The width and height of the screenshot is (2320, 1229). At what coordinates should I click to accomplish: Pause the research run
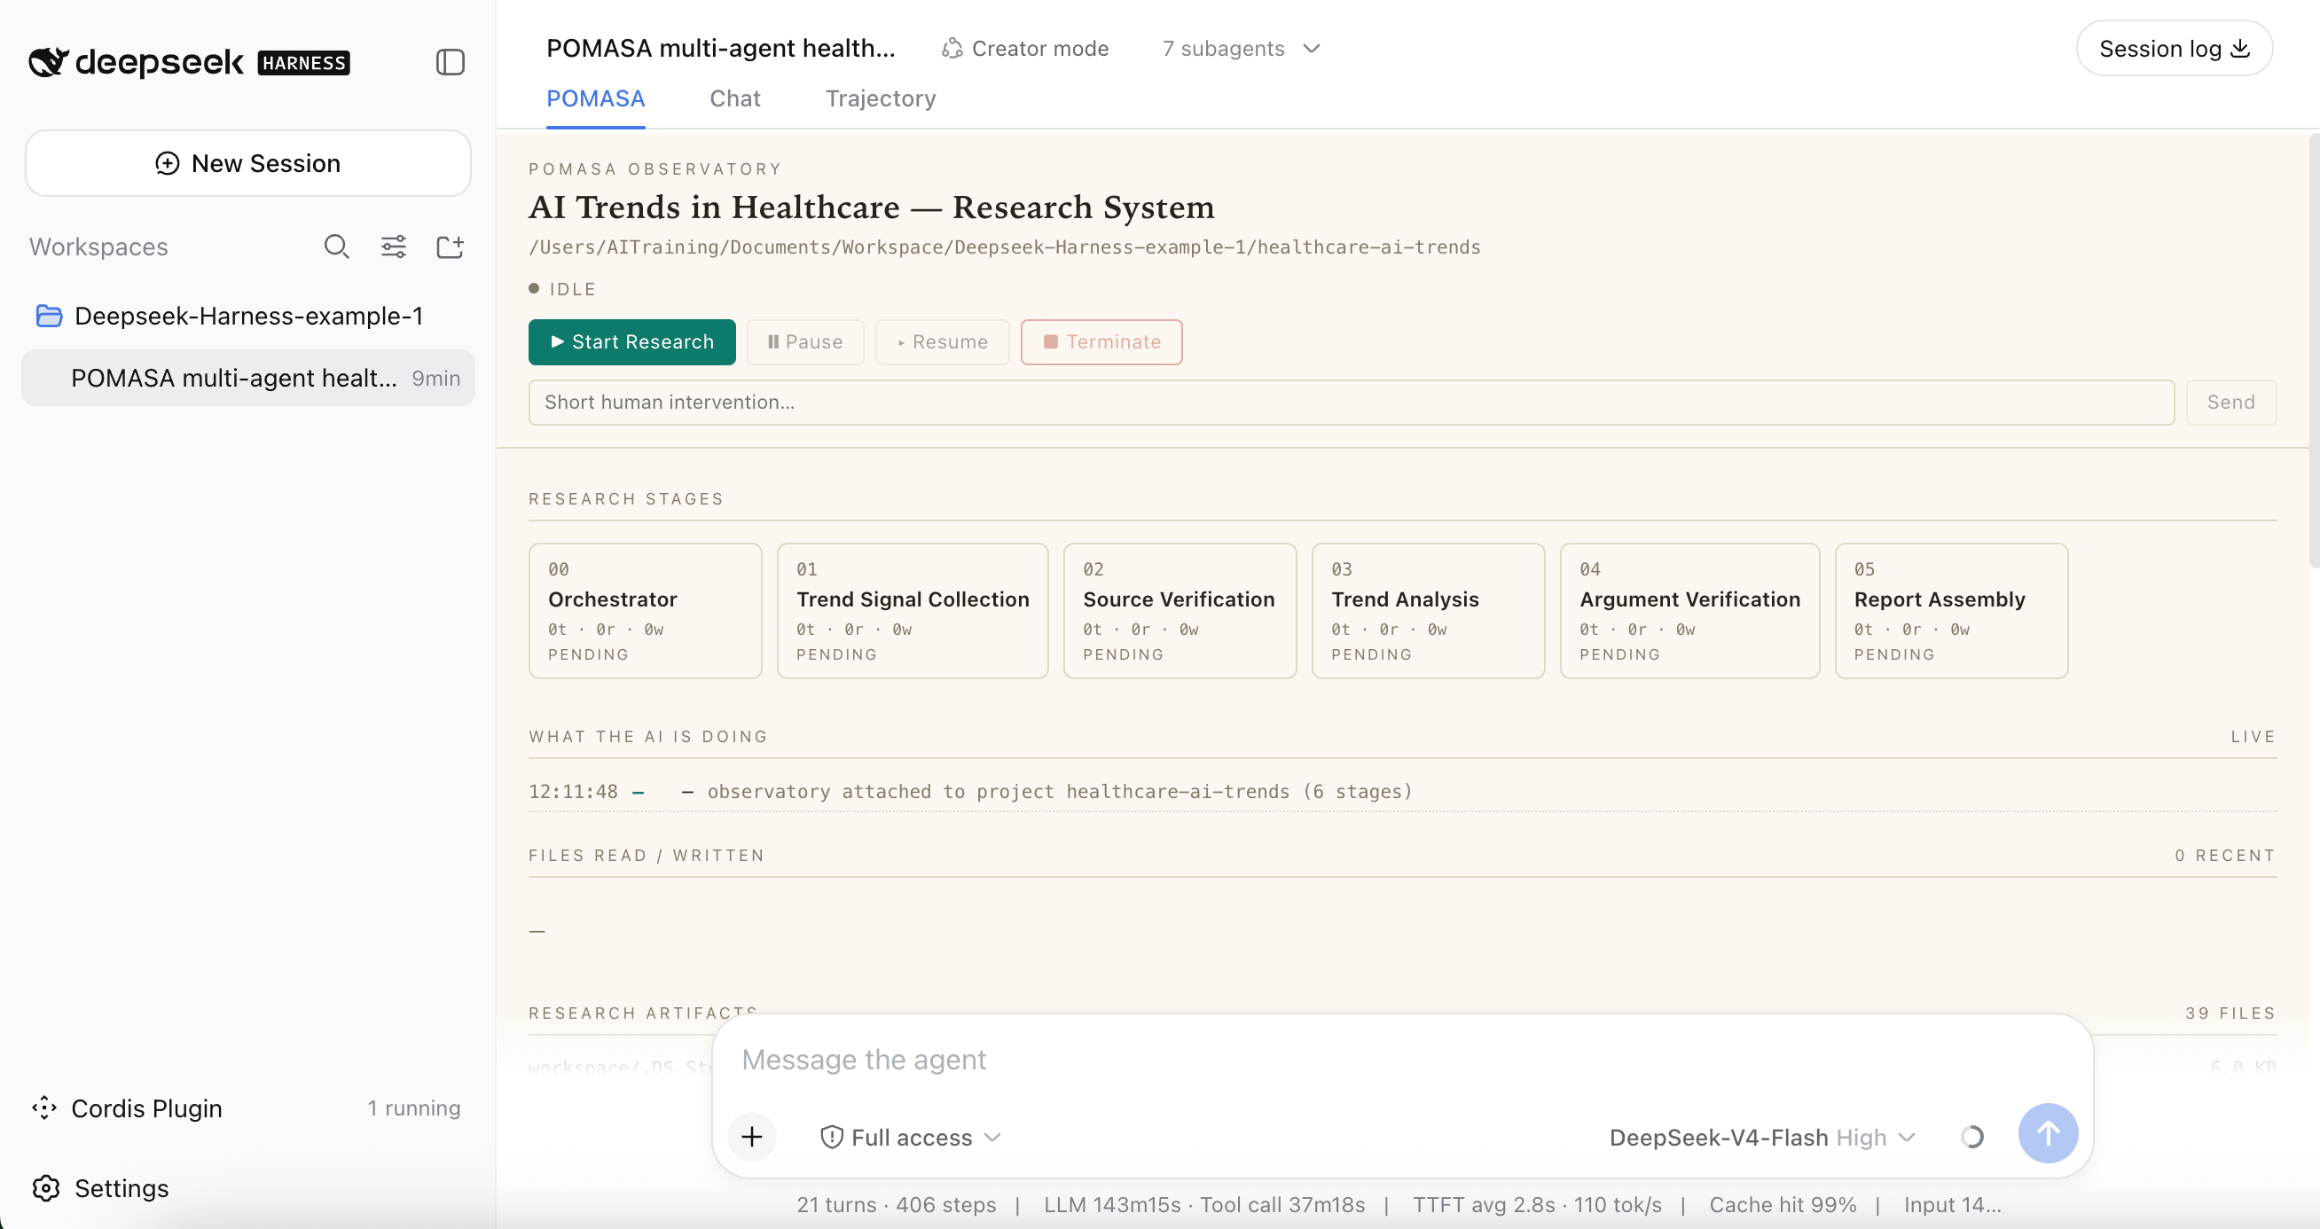pos(805,342)
